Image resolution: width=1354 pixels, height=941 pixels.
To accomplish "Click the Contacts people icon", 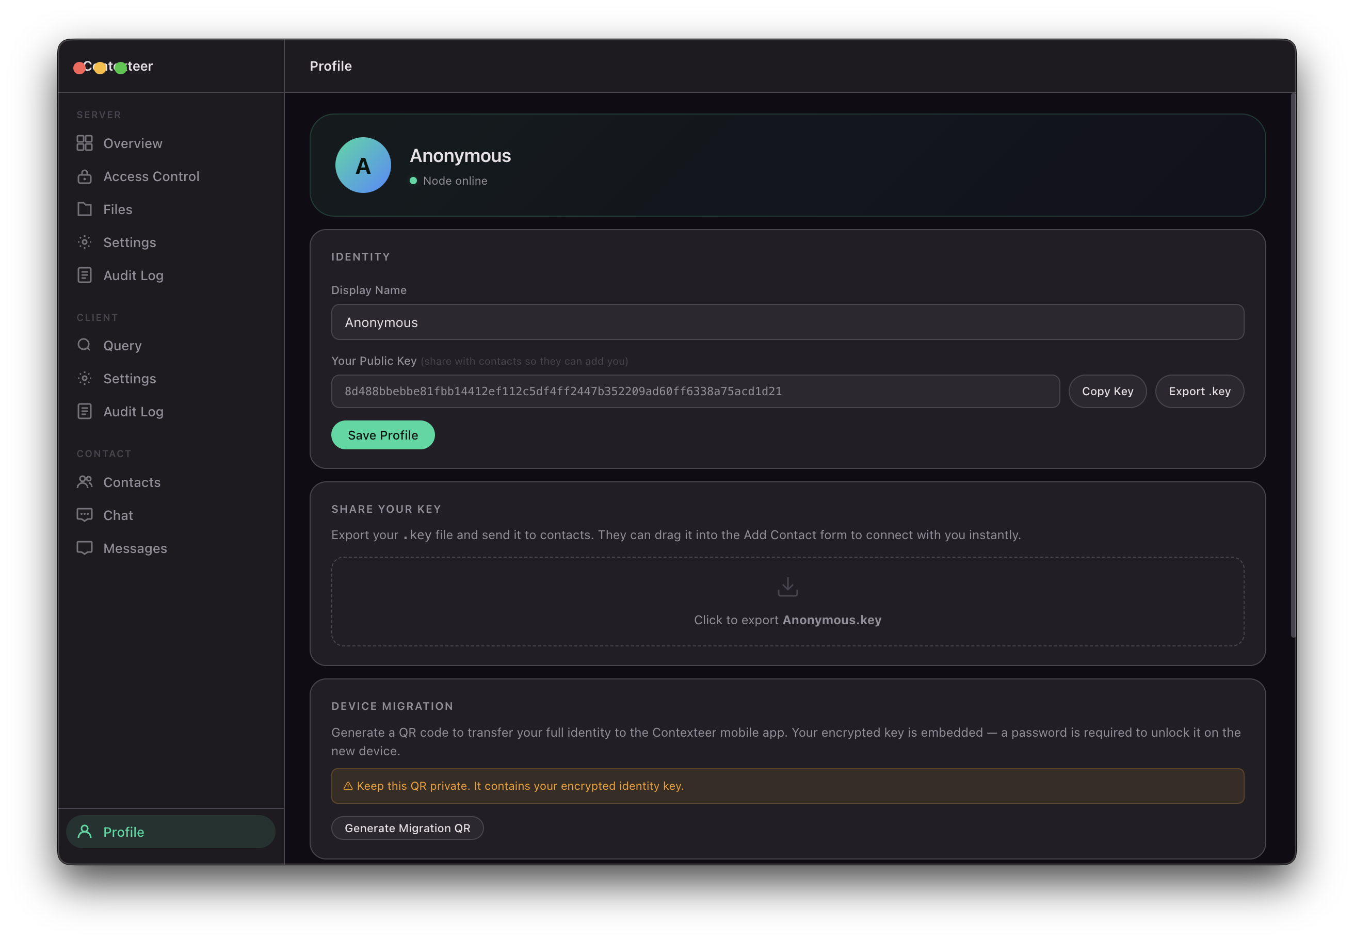I will pos(84,482).
